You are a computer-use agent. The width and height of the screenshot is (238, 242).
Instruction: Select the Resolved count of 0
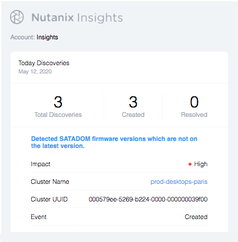click(x=194, y=102)
